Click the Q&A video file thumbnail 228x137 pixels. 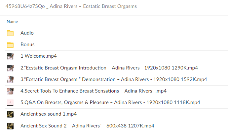coord(10,102)
